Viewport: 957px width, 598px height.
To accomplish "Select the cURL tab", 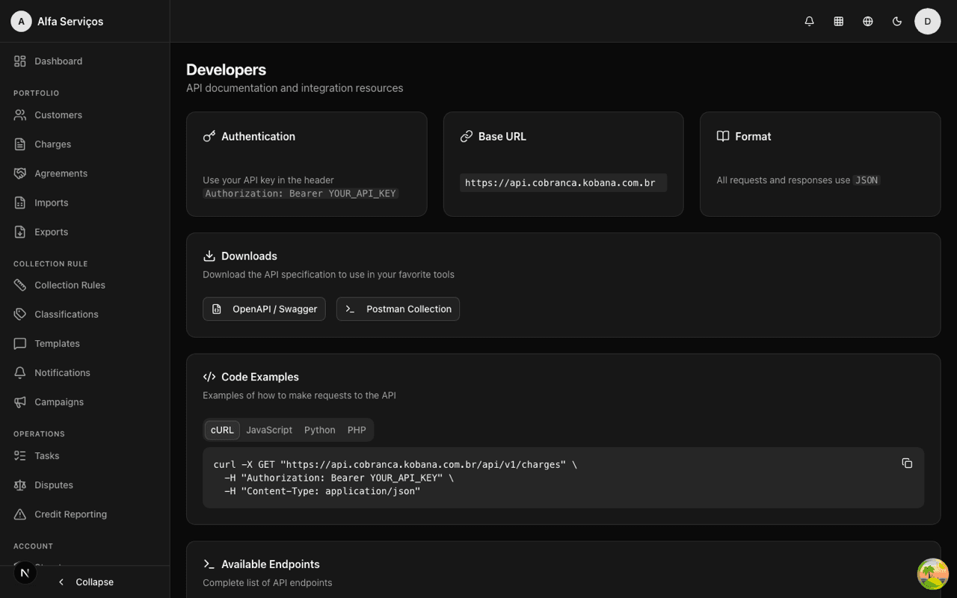I will [222, 430].
